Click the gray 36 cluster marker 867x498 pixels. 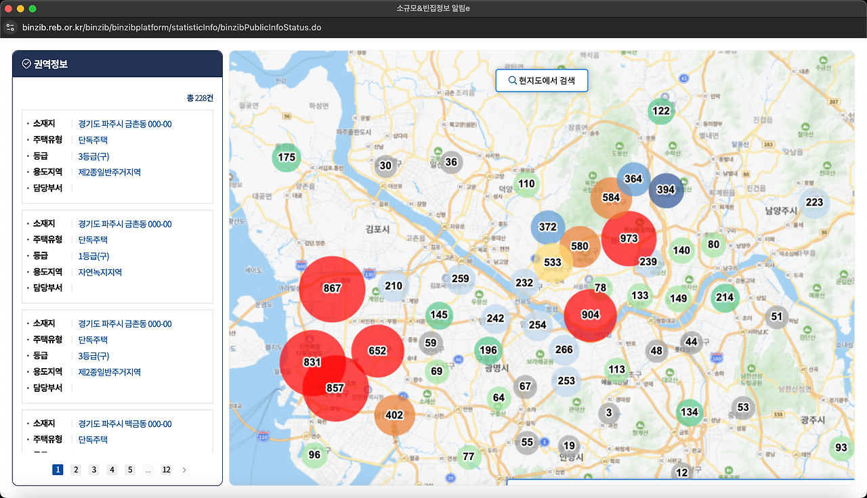(451, 162)
